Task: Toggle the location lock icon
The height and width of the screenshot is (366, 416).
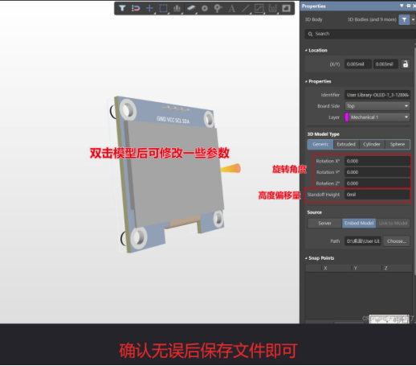Action: 406,64
